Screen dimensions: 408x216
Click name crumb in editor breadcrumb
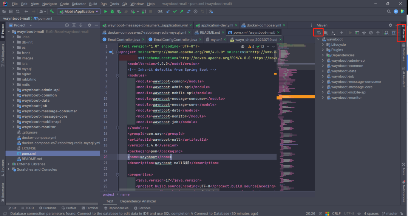pyautogui.click(x=125, y=194)
